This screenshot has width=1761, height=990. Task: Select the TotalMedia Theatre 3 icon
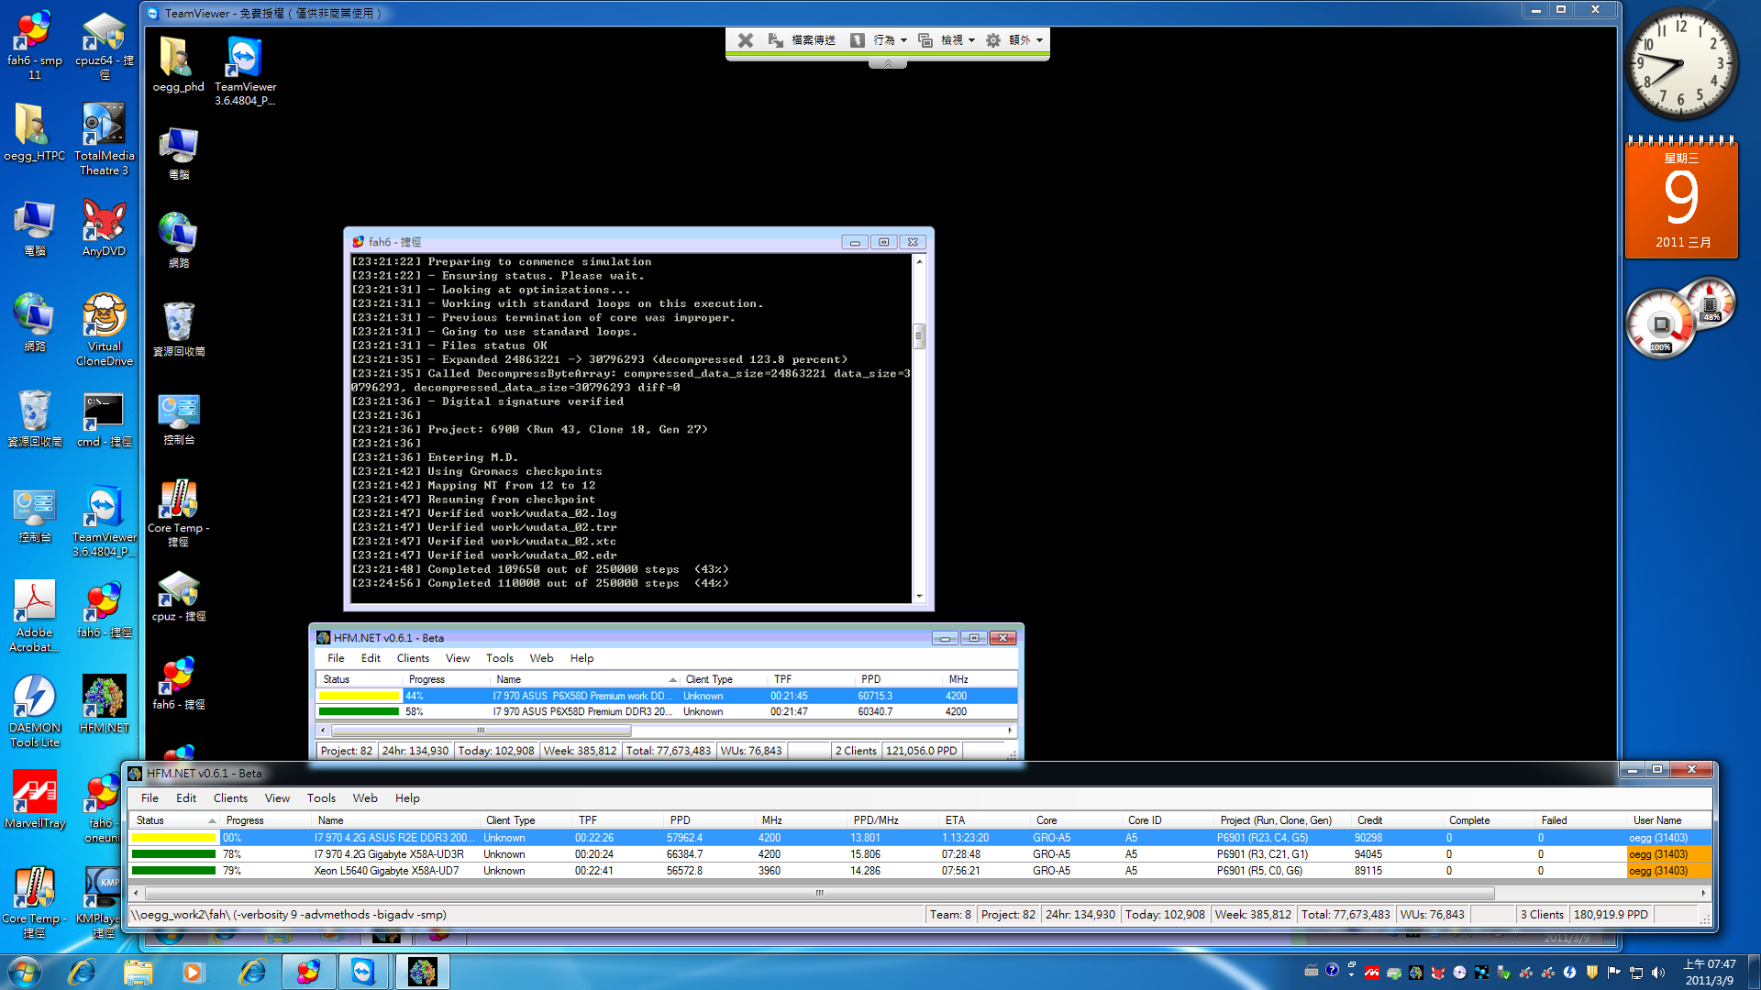(104, 139)
